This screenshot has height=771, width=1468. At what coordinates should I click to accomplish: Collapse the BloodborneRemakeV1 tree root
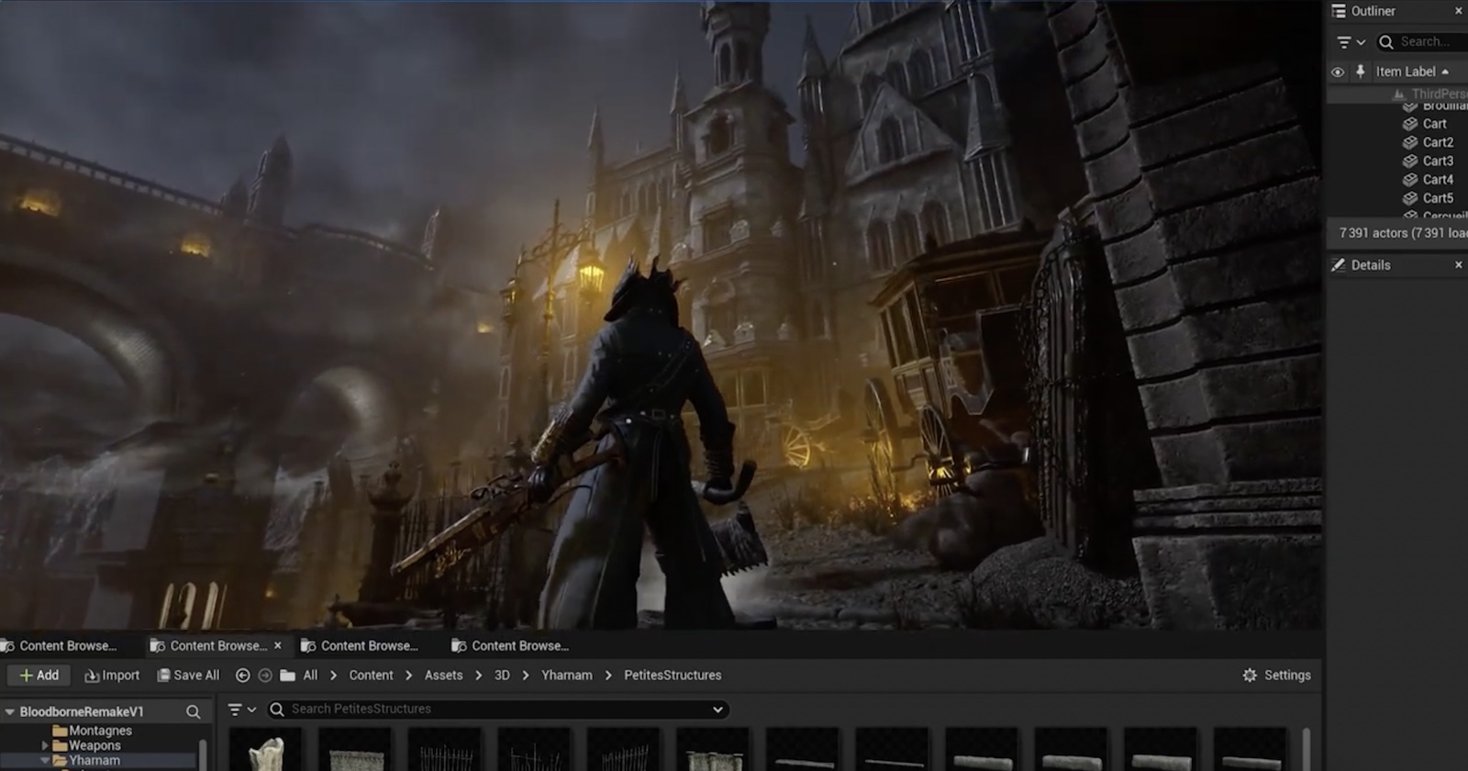(10, 712)
